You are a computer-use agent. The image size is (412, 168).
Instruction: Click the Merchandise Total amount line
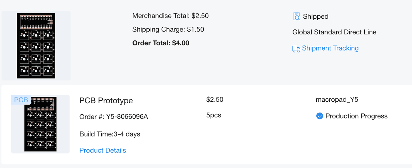coord(170,15)
